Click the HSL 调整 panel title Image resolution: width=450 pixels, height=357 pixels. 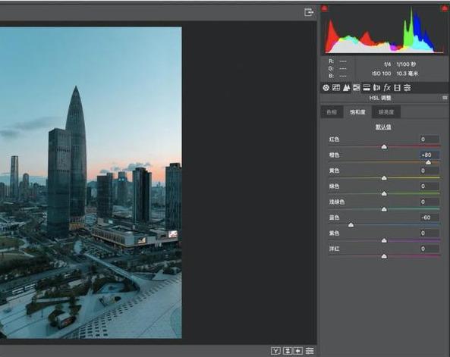380,98
